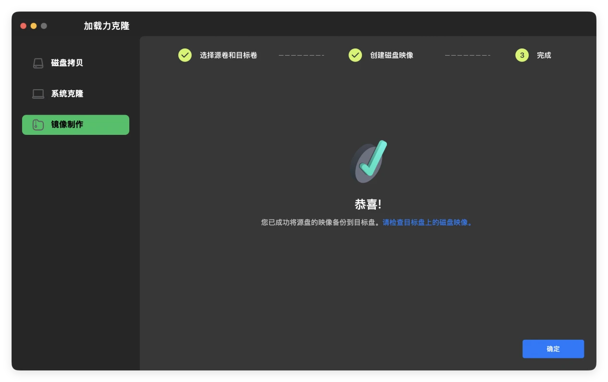The image size is (608, 382).
Task: Click the green checkmark beside 选择源卷和目标卷
Action: pos(185,55)
